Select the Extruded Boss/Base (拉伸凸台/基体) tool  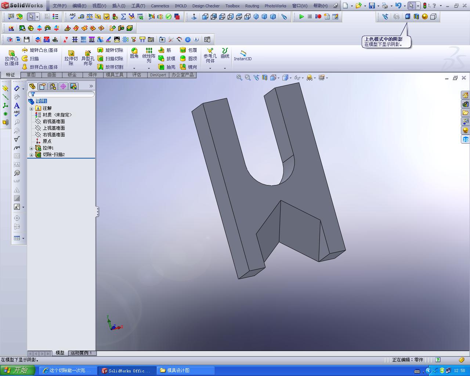[x=11, y=58]
